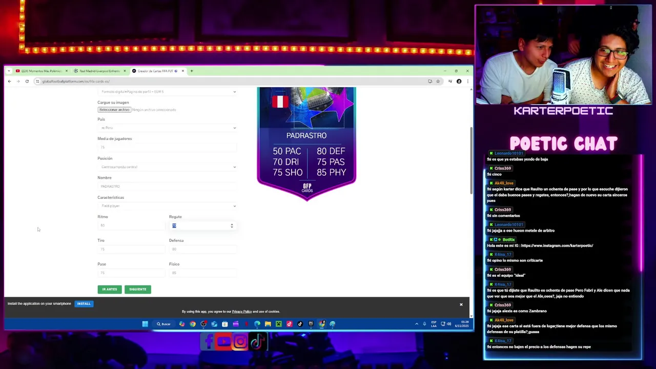The image size is (656, 369).
Task: Open Google Chrome from the taskbar
Action: tap(193, 324)
